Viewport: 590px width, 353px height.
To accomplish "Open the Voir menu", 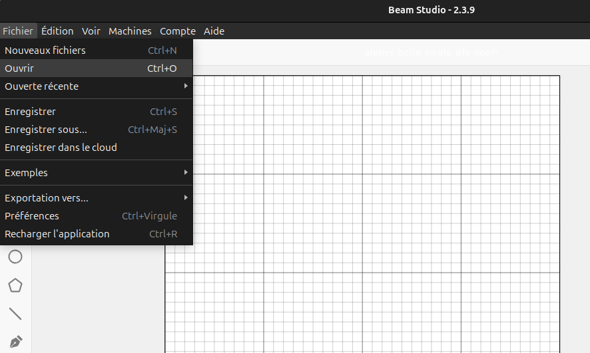I will pos(91,31).
